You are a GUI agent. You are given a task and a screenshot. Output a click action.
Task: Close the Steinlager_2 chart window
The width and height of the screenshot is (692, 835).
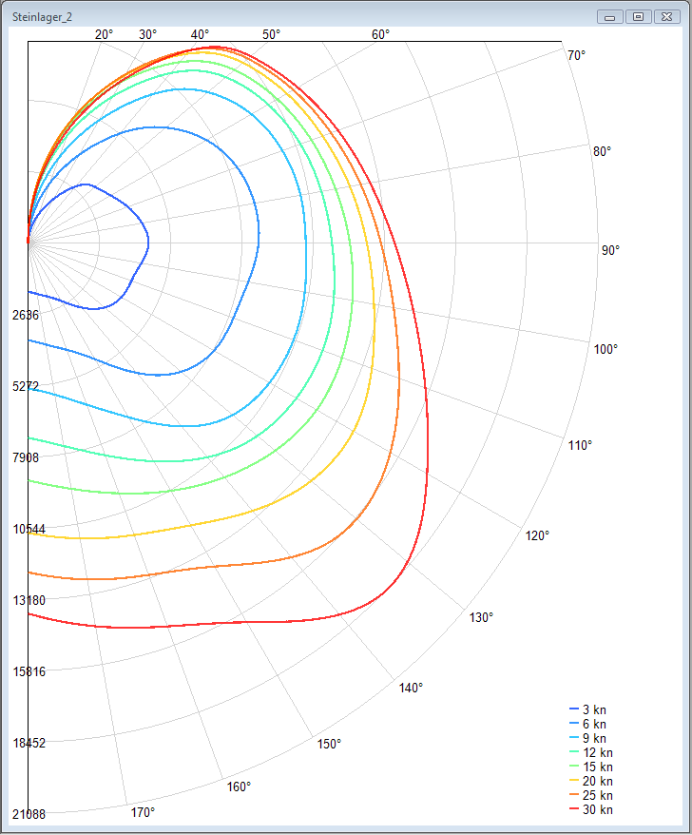pos(668,16)
